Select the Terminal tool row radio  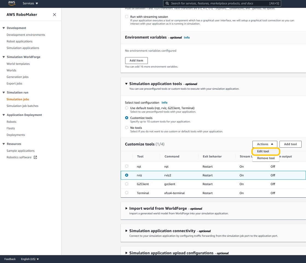(x=127, y=193)
